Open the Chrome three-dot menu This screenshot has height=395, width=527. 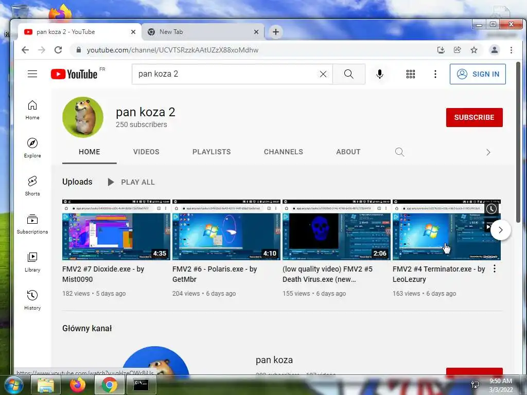tap(511, 50)
